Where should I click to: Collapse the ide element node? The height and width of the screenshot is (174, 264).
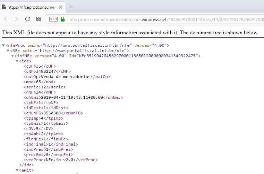tap(17, 61)
